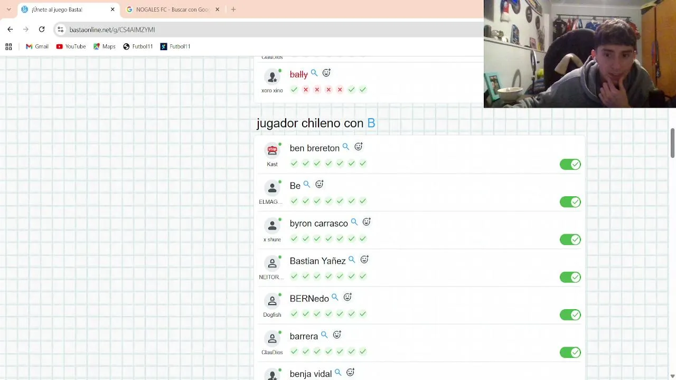Click the Kast player stop avatar
Screen dimensions: 676x380
272,150
